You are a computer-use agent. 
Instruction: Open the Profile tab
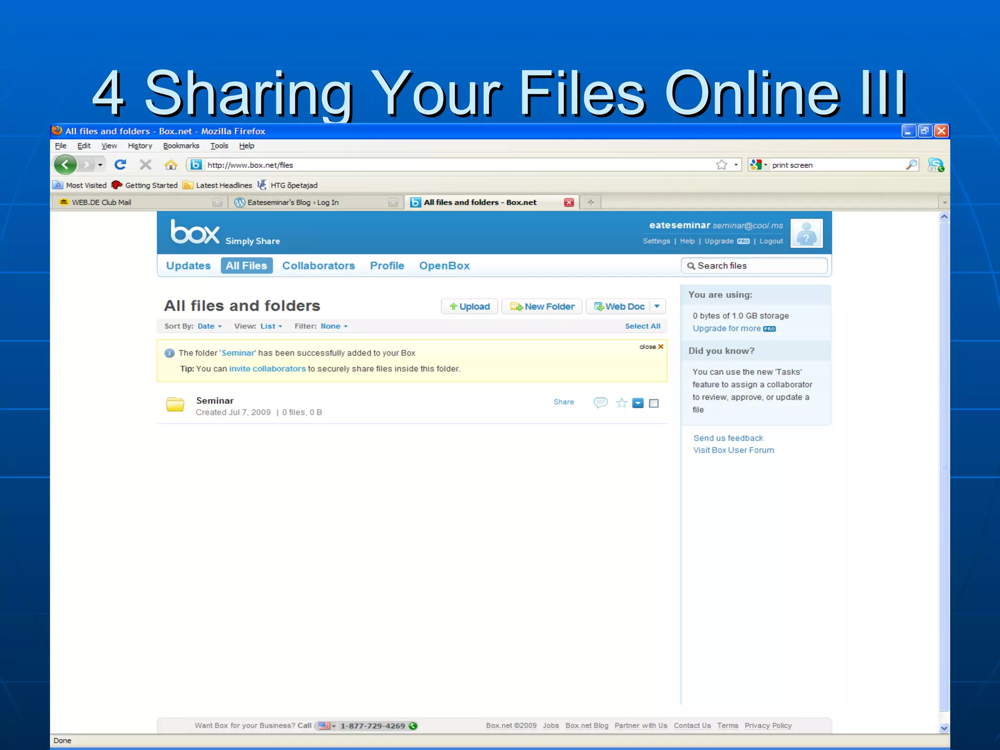coord(387,266)
